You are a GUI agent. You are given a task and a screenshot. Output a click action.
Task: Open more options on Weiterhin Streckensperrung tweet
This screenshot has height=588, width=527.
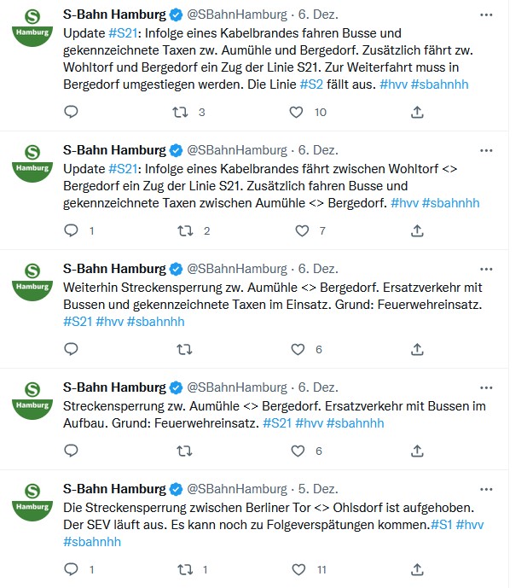coord(486,268)
